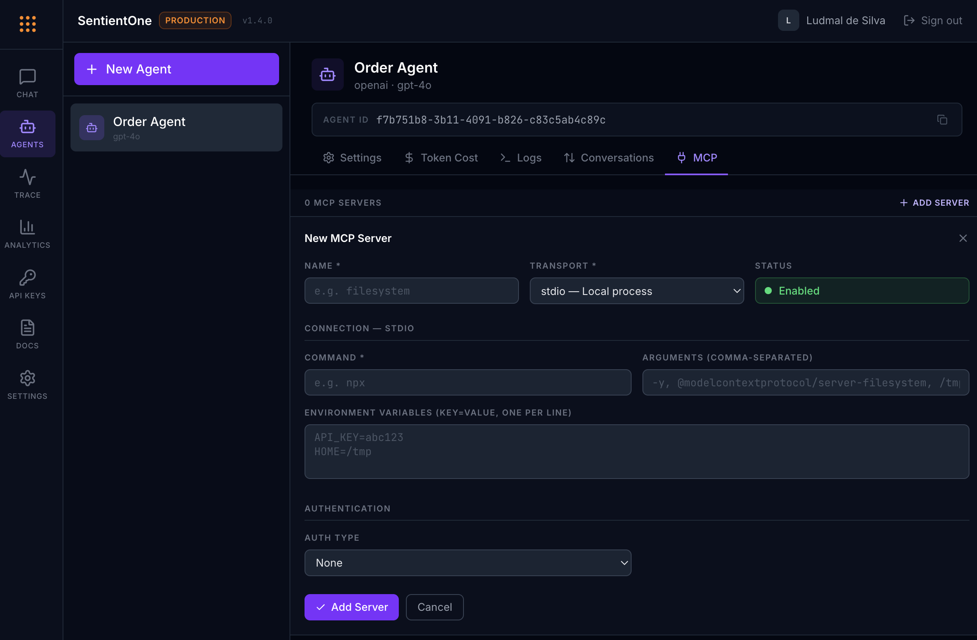Open the Analytics panel
This screenshot has height=640, width=977.
coord(27,234)
